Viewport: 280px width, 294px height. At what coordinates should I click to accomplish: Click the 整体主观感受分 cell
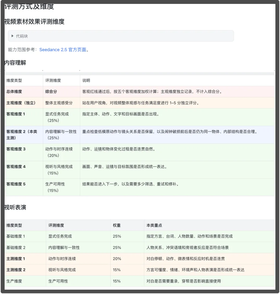61,103
